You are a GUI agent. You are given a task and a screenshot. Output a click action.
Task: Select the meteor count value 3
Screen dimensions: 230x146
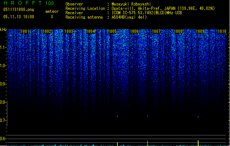[x=52, y=17]
